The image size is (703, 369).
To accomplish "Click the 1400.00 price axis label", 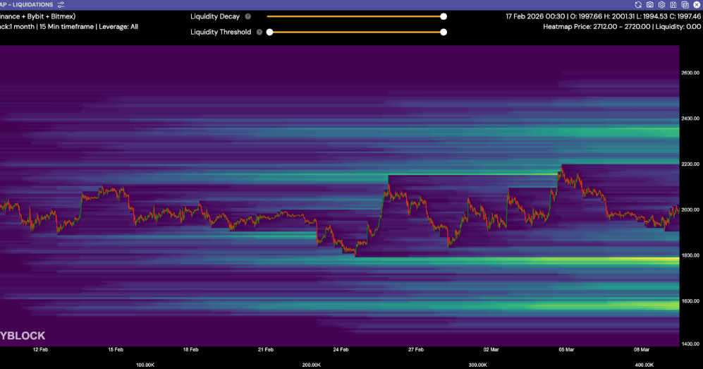I will pyautogui.click(x=690, y=344).
